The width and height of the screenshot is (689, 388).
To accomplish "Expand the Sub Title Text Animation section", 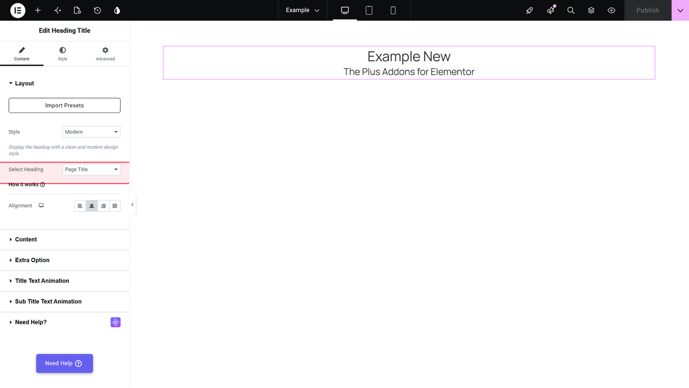I will click(x=65, y=301).
